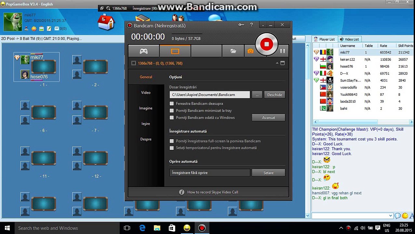Browse folder with the ... button
This screenshot has height=234, width=415.
point(257,95)
